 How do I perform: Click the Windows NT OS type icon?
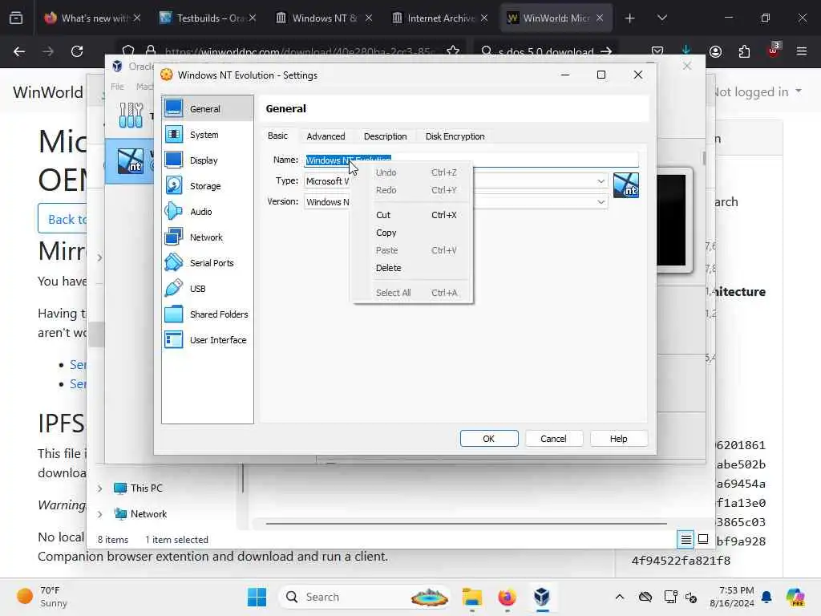click(x=625, y=185)
